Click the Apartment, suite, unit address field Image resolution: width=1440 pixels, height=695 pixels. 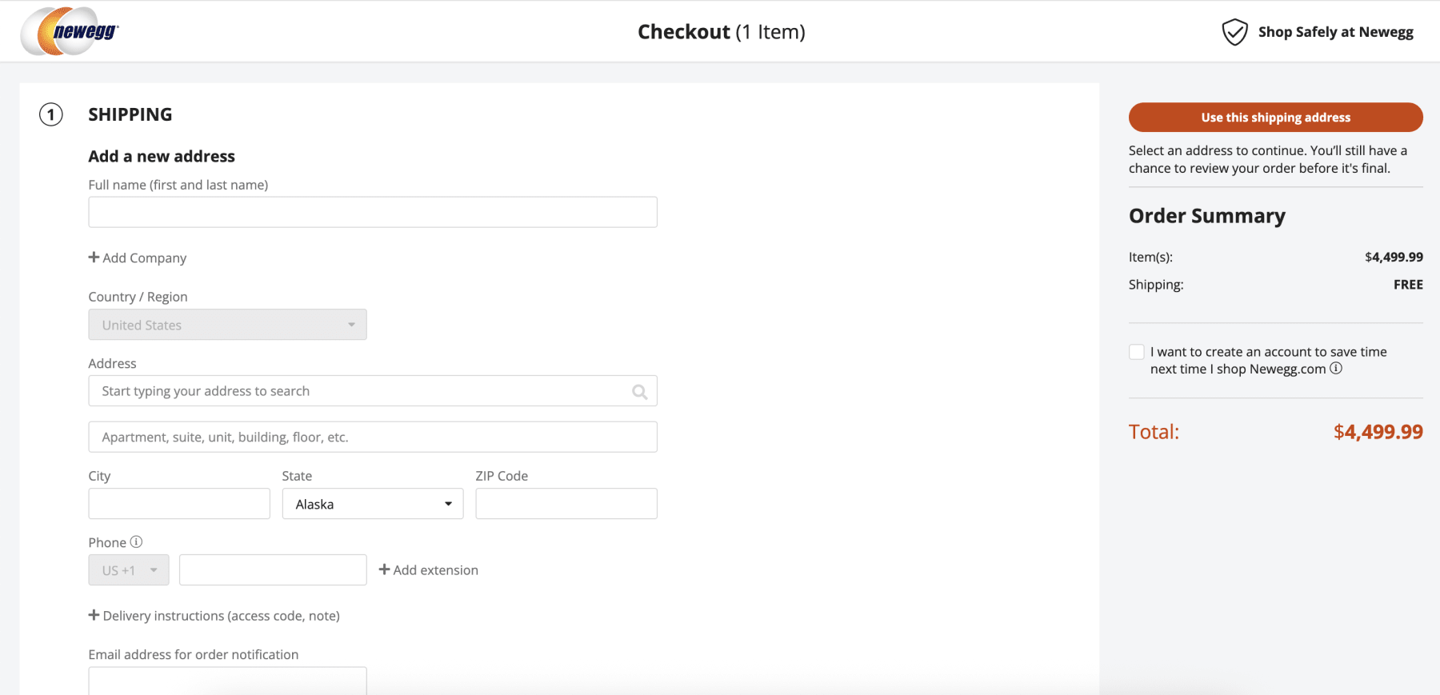coord(373,437)
